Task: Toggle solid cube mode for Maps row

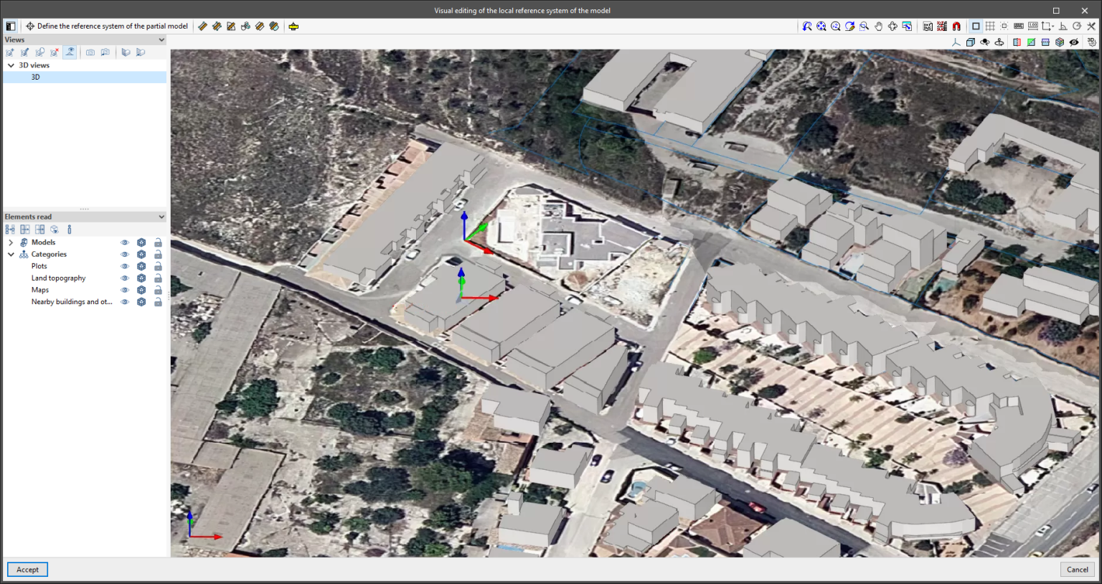Action: [x=141, y=291]
